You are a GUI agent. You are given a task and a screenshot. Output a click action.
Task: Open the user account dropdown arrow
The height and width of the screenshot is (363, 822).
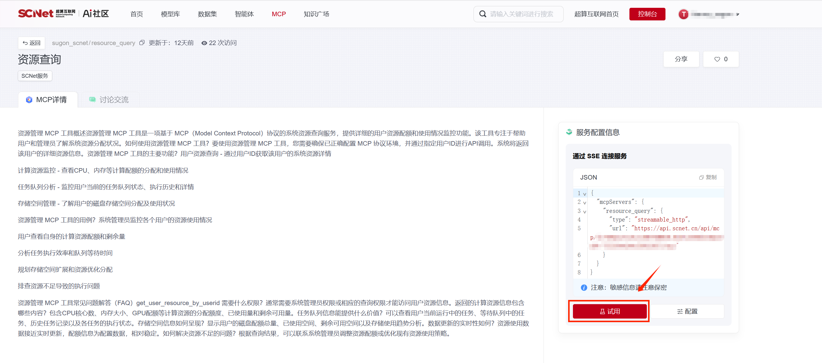(x=738, y=14)
